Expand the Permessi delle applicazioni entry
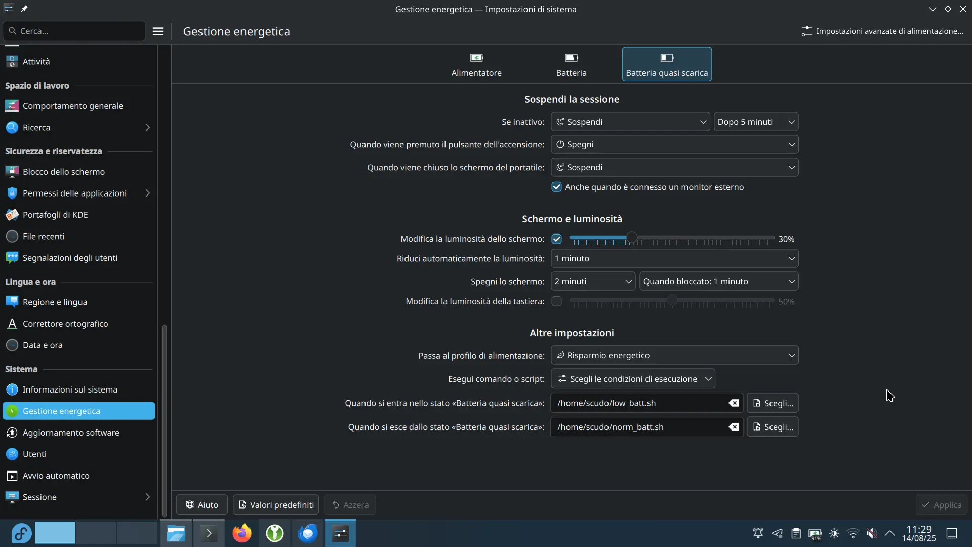Viewport: 972px width, 547px height. tap(147, 193)
